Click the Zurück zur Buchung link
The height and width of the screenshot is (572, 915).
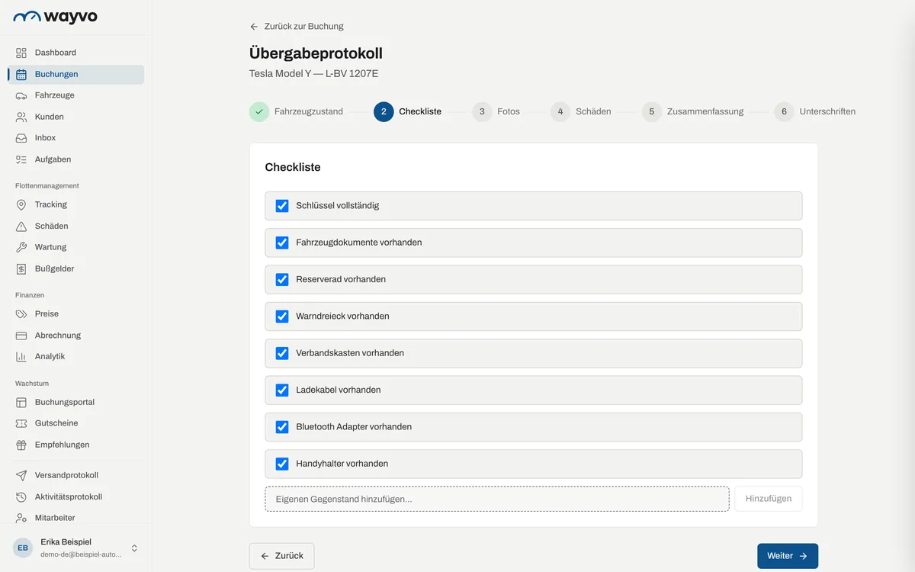click(x=297, y=26)
